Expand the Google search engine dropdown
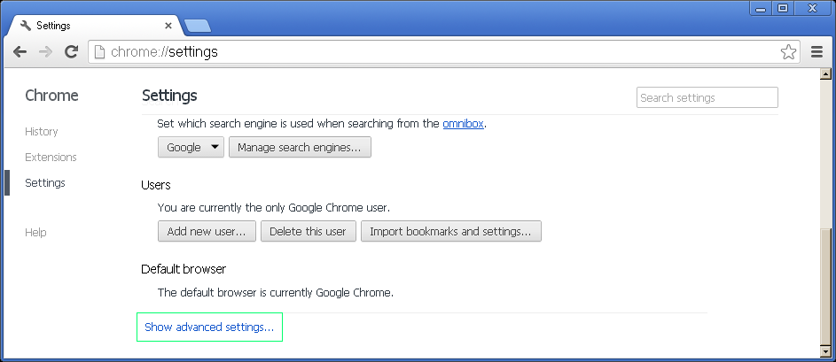 point(191,148)
